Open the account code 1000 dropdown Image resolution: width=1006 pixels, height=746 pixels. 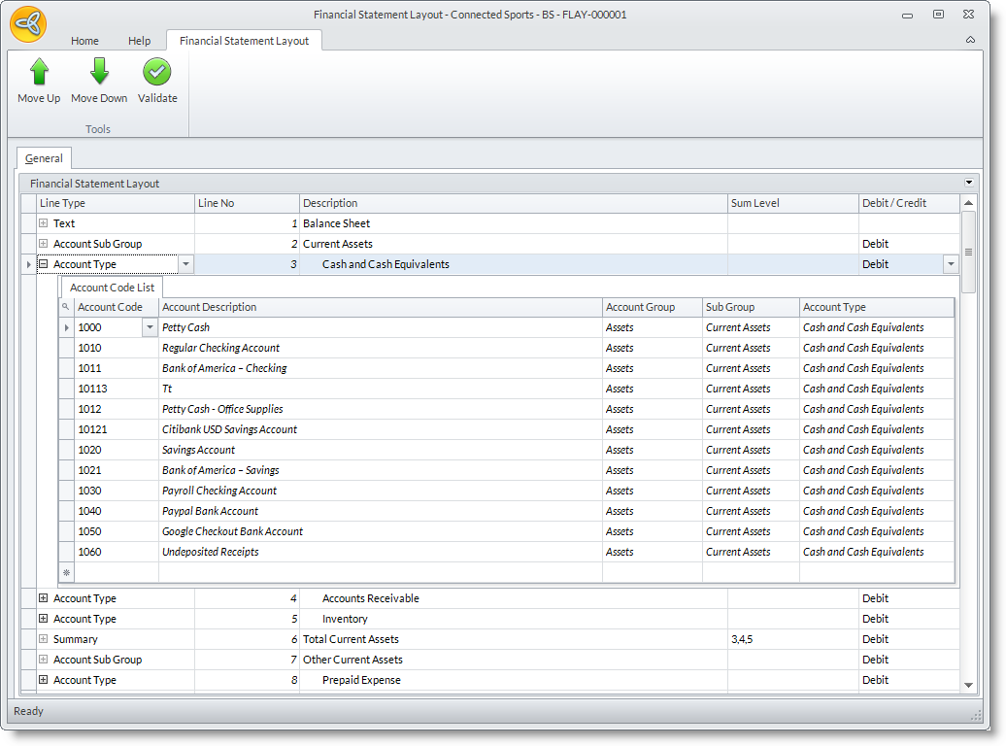click(150, 328)
